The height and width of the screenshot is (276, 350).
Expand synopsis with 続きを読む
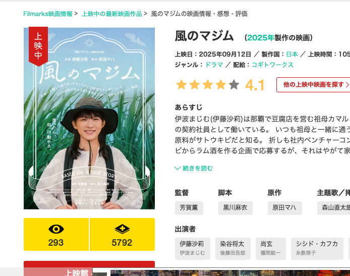tap(198, 168)
